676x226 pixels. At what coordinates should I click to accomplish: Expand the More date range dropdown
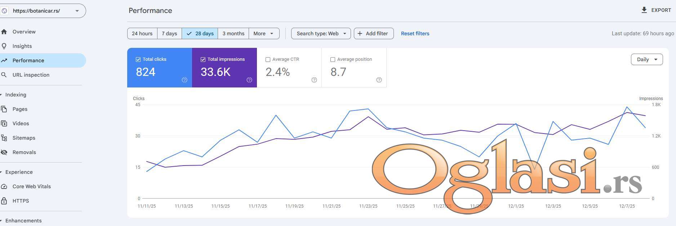click(x=264, y=33)
